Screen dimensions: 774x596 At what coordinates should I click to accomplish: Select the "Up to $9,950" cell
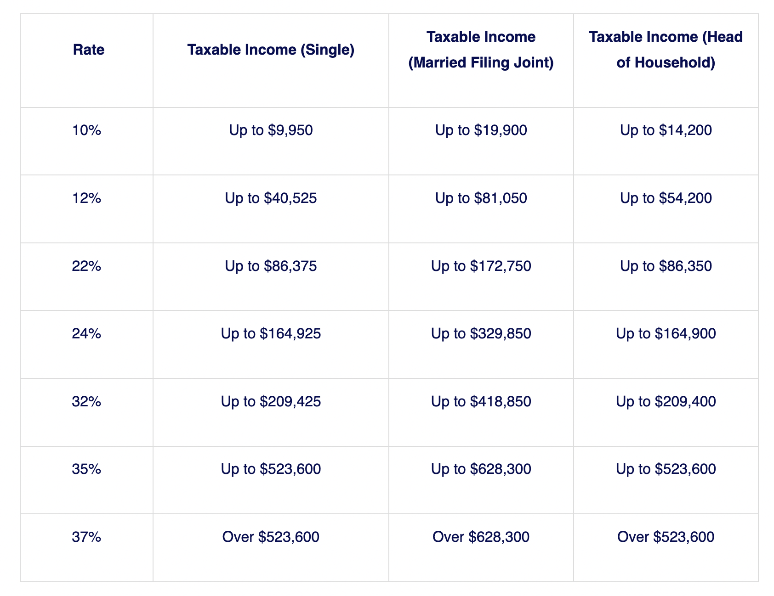pos(271,130)
